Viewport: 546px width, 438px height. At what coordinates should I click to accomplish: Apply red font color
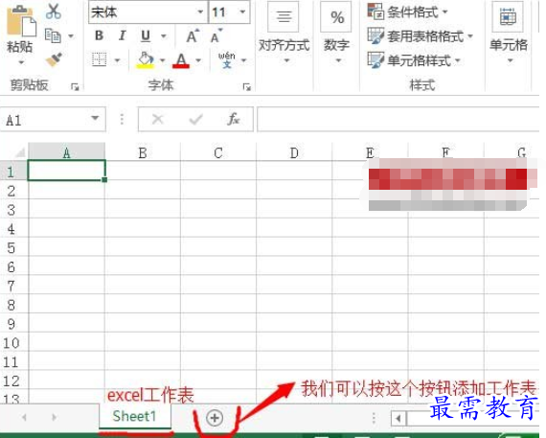[181, 60]
